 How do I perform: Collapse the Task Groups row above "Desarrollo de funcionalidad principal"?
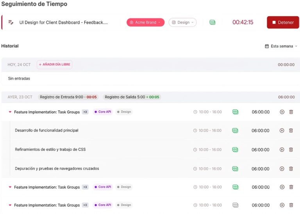point(10,112)
